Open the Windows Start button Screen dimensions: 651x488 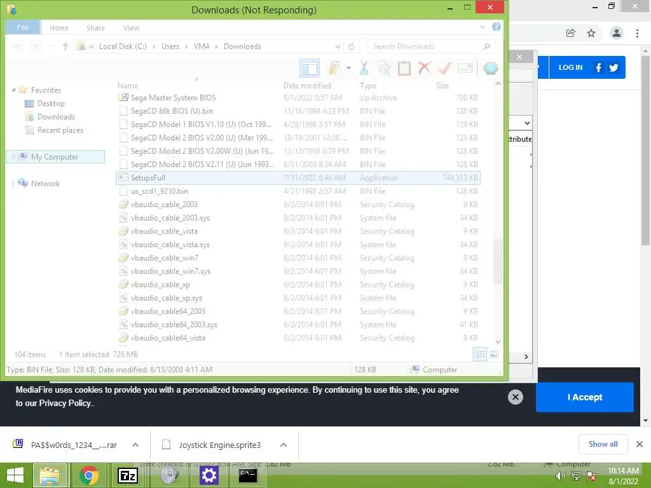click(x=15, y=475)
